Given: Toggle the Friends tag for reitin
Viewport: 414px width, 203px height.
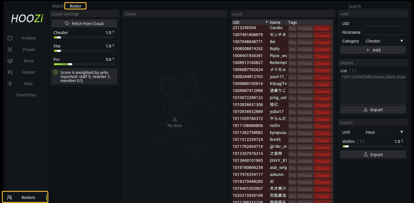Looking at the screenshot, I should (x=305, y=126).
